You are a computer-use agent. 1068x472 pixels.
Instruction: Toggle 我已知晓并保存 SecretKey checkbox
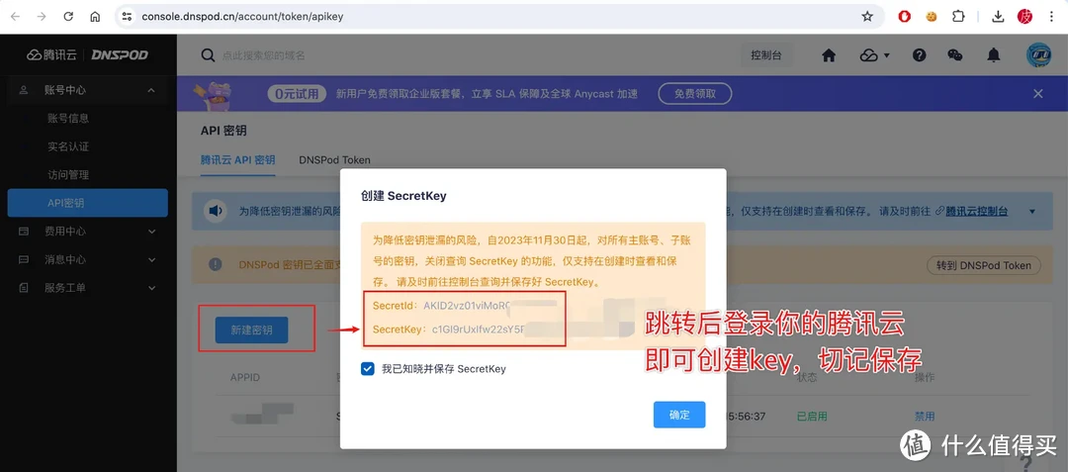coord(368,368)
